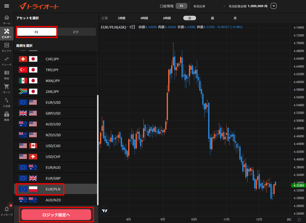Open the ビルダー builder tool
306x223 pixels.
[7, 33]
